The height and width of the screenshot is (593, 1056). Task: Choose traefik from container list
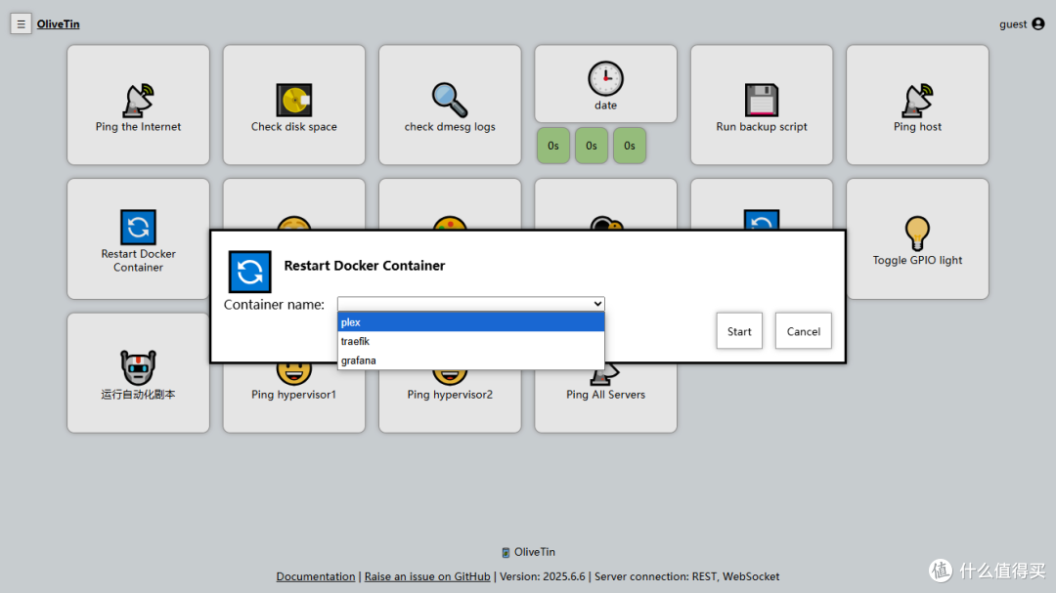(470, 341)
